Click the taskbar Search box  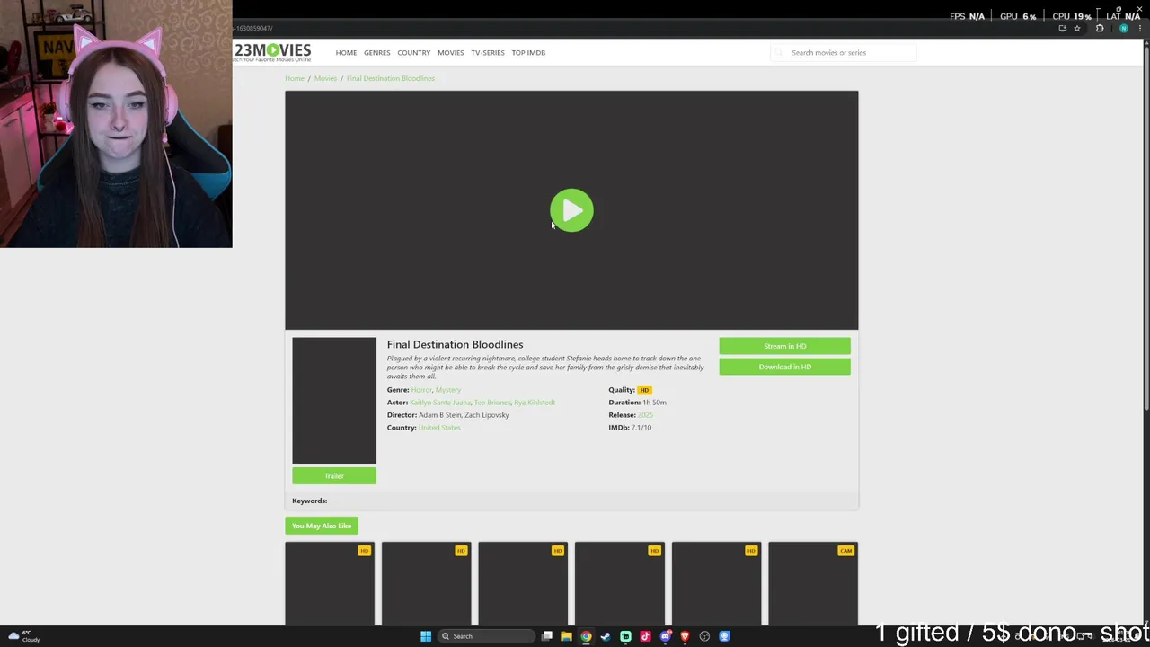click(484, 636)
